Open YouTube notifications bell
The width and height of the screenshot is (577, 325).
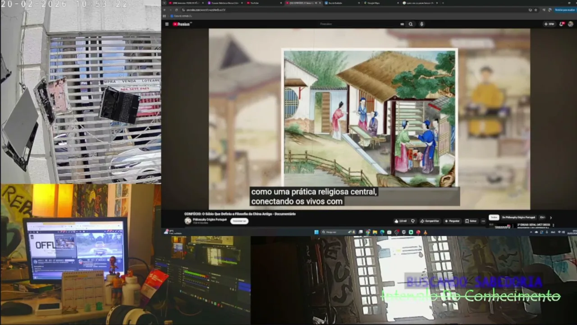click(x=562, y=24)
